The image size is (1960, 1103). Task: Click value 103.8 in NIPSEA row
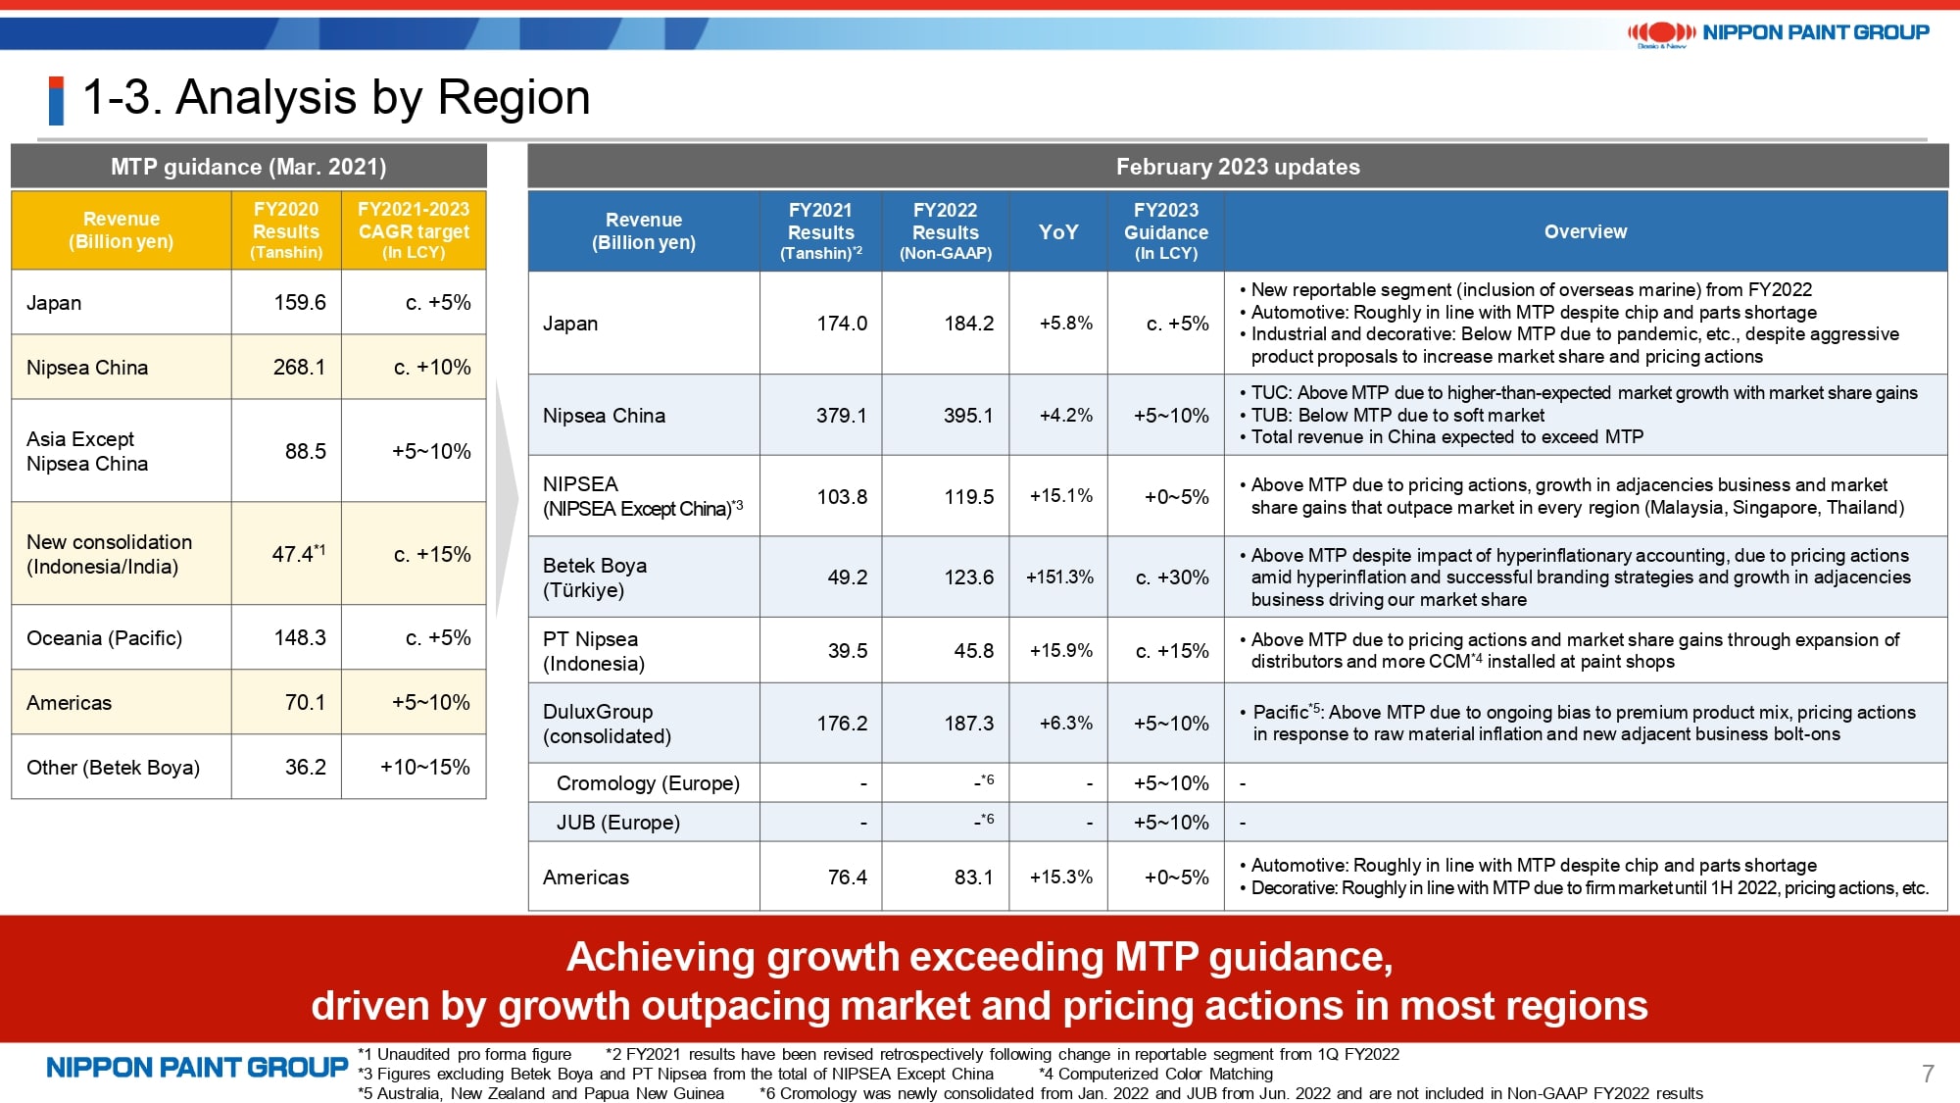[x=843, y=496]
